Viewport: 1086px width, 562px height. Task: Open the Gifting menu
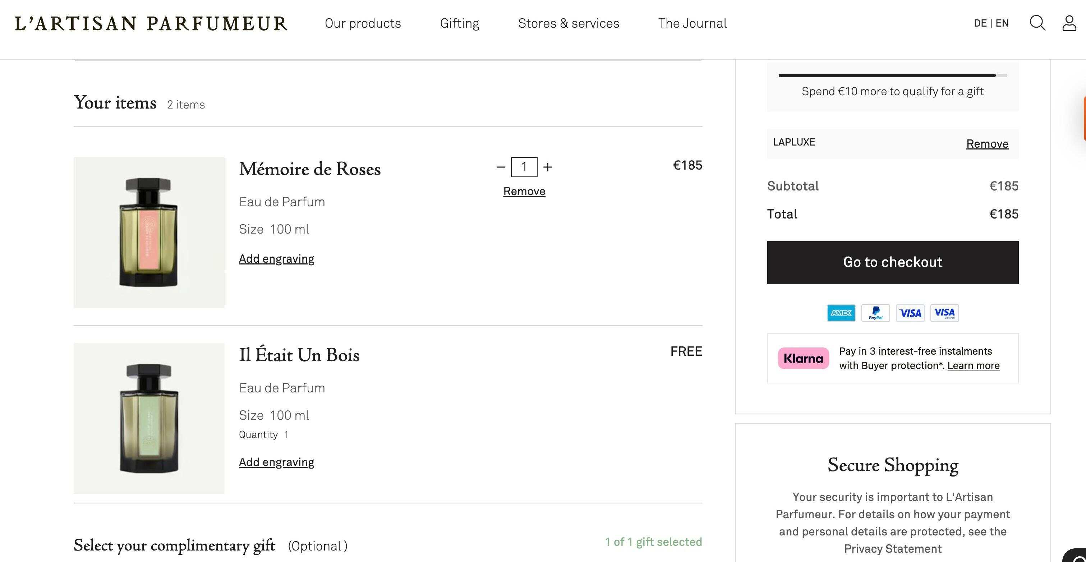(x=460, y=23)
